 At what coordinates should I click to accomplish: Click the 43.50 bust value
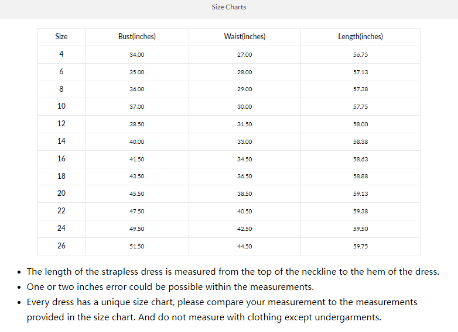tap(137, 177)
